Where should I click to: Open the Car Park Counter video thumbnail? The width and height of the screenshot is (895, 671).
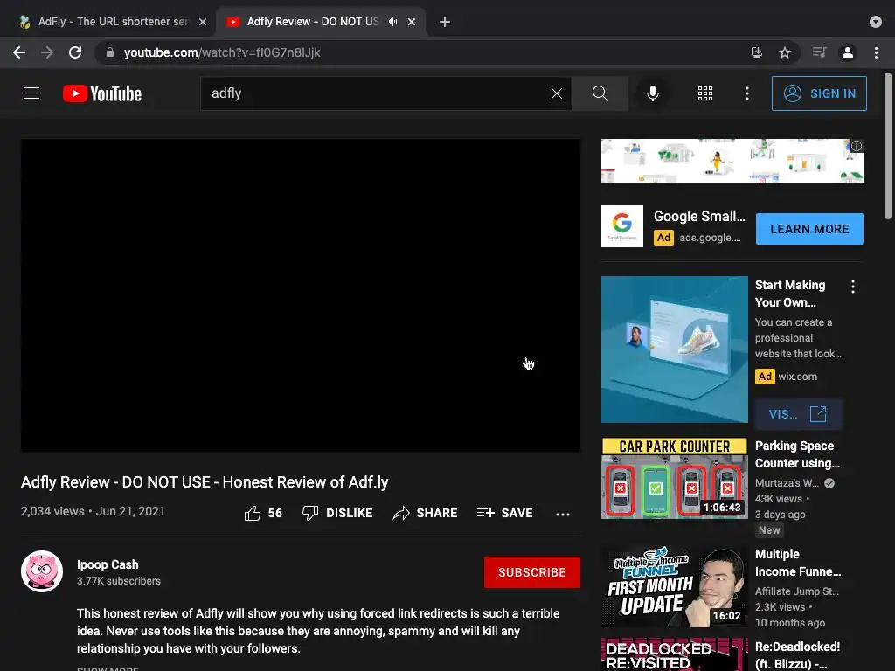674,478
